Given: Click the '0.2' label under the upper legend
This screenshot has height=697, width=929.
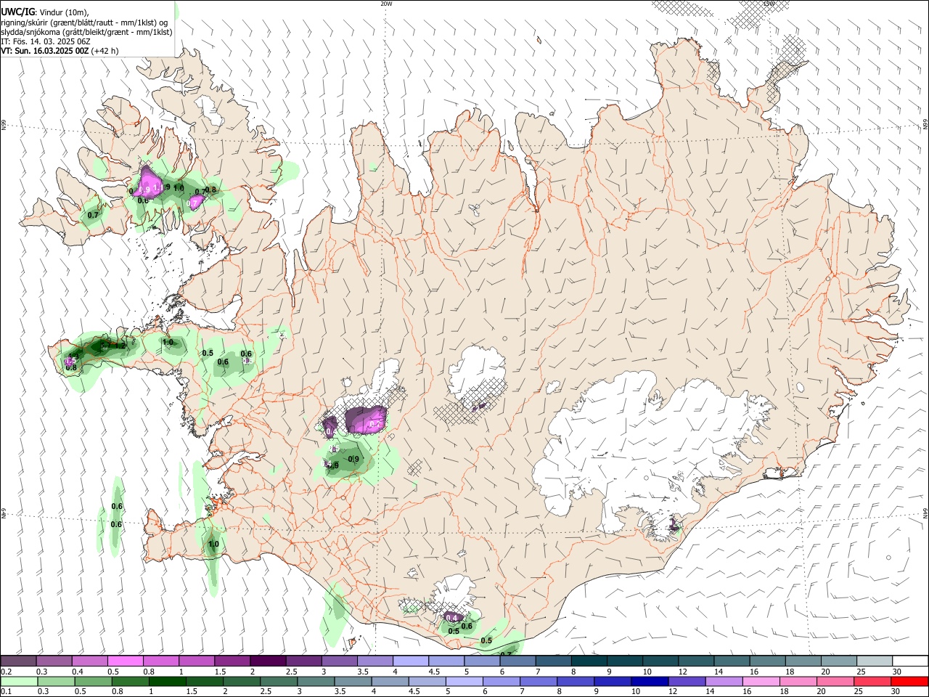Looking at the screenshot, I should point(7,672).
